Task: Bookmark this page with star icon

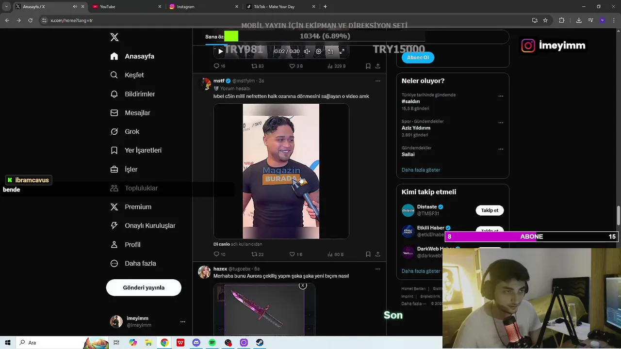Action: pyautogui.click(x=545, y=20)
